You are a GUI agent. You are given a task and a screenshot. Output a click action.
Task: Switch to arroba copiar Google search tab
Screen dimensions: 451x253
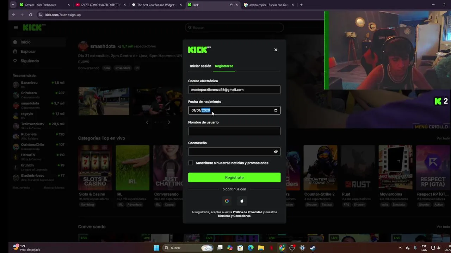tap(268, 5)
